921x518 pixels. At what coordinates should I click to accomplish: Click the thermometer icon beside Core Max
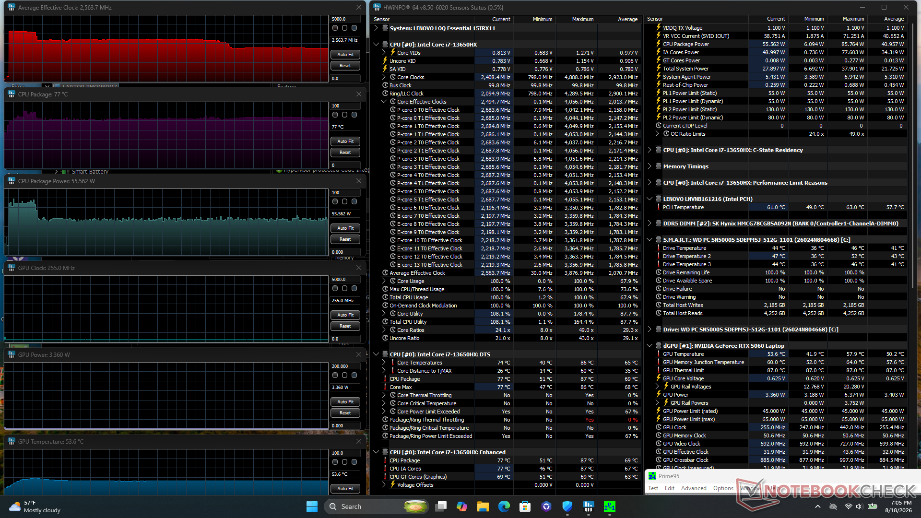[x=385, y=387]
